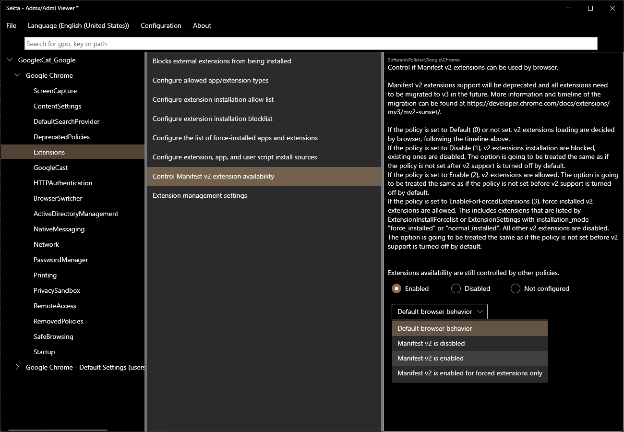Image resolution: width=624 pixels, height=432 pixels.
Task: Choose Manifest v2 is disabled option
Action: click(x=470, y=343)
